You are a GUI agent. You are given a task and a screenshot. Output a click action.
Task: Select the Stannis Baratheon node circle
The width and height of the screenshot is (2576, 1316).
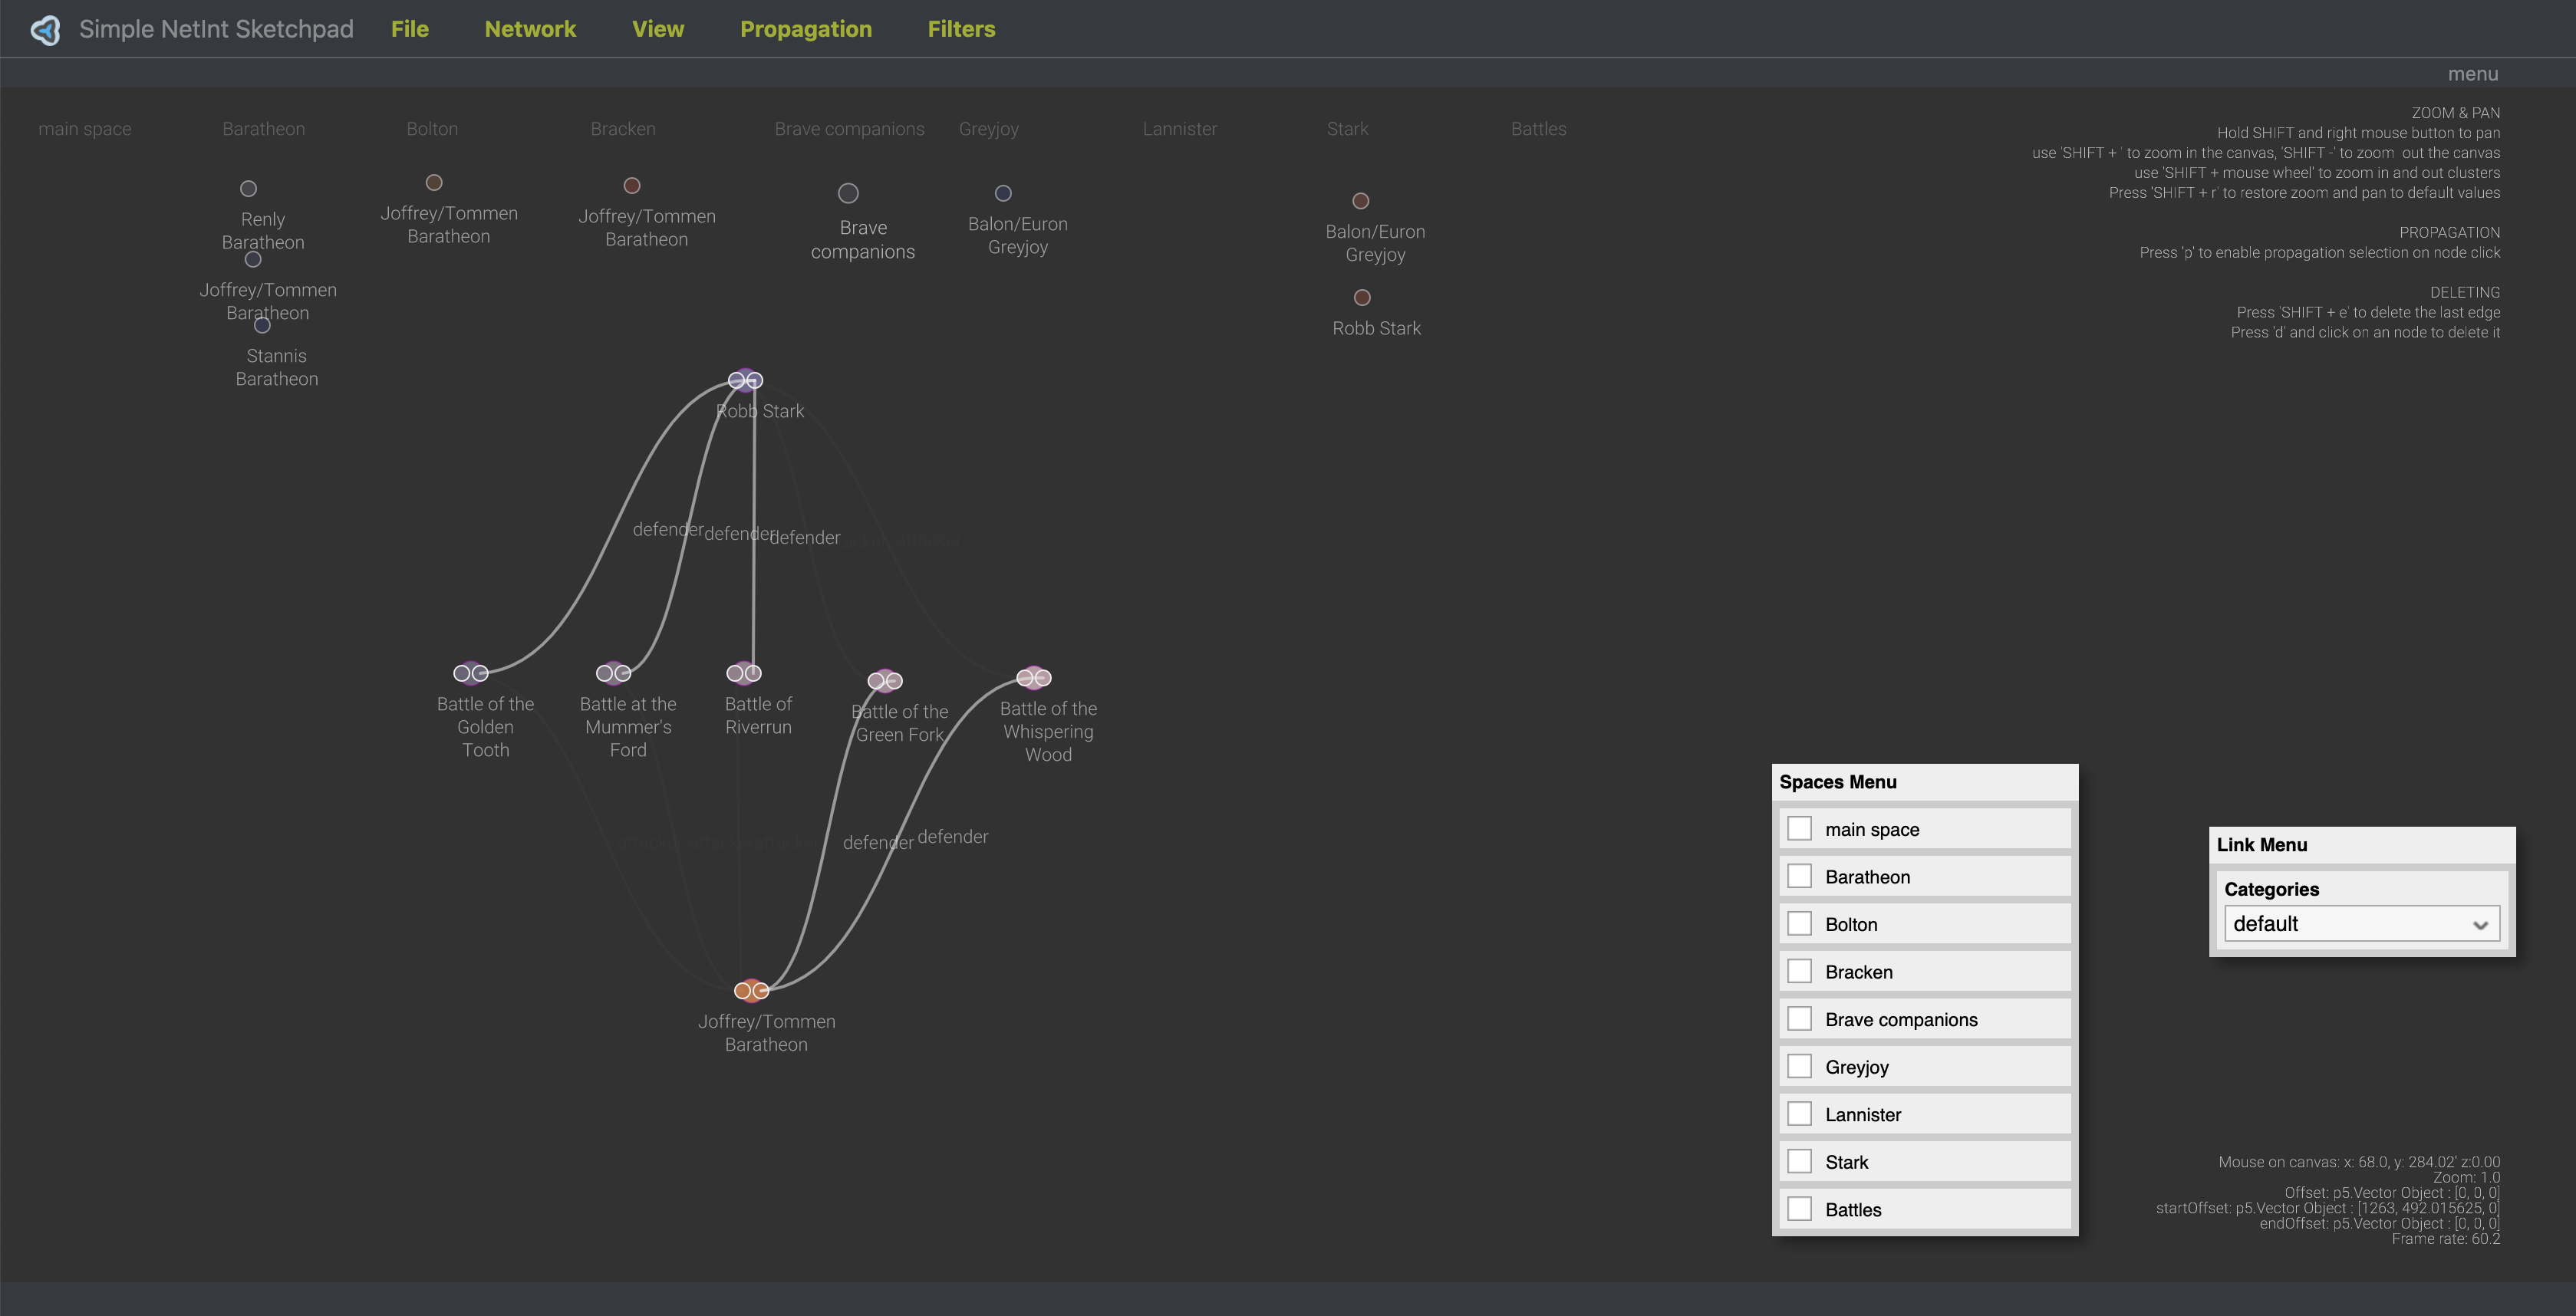click(x=262, y=325)
